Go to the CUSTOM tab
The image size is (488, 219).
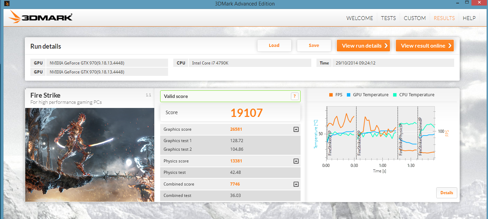[414, 18]
